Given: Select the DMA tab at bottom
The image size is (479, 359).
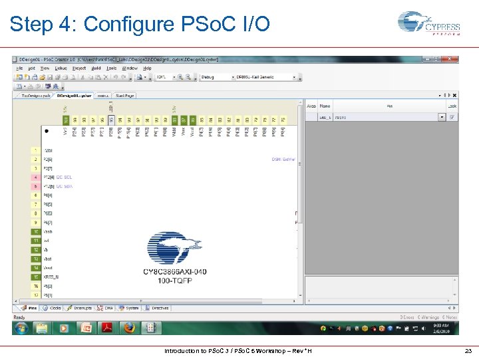Looking at the screenshot, I should (x=105, y=308).
